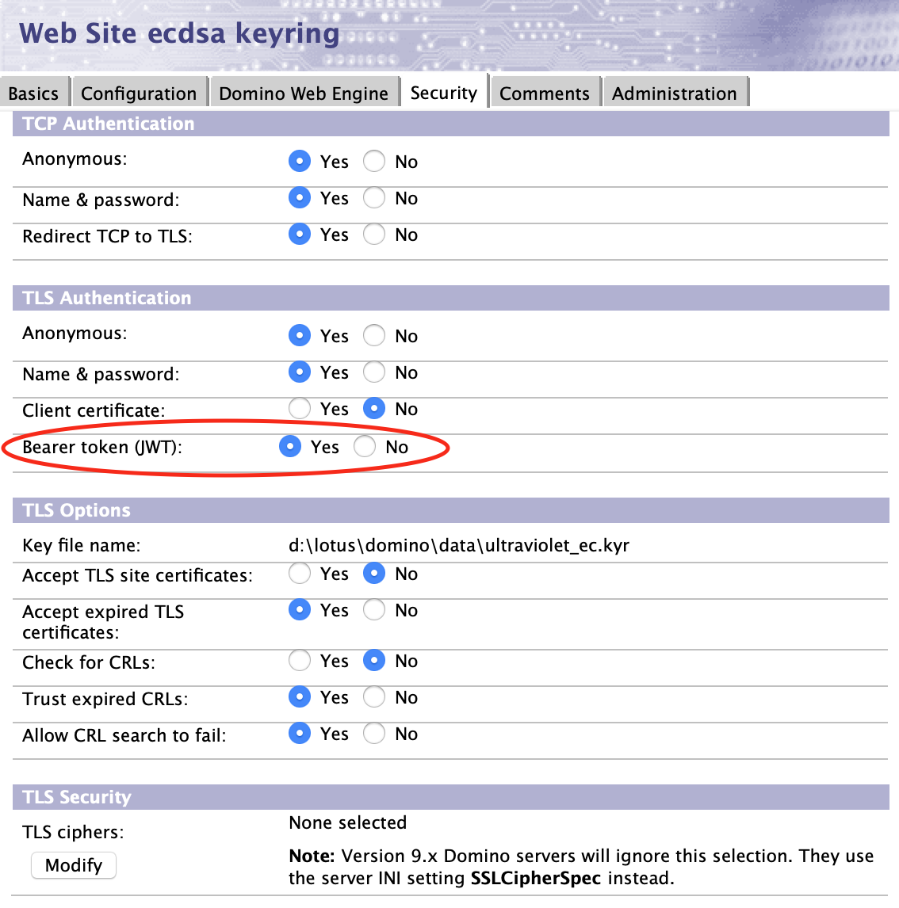Select No for Client certificate

point(374,408)
